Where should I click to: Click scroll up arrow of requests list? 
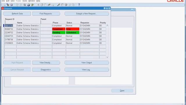tap(107, 25)
